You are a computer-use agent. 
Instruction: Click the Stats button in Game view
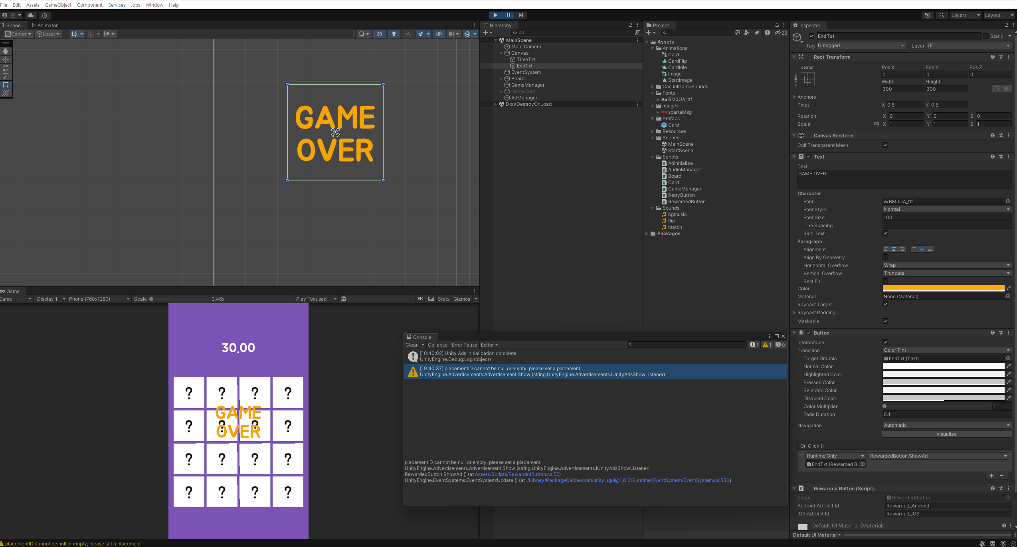point(443,299)
